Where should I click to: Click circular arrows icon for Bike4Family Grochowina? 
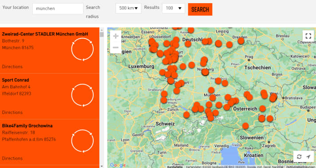coord(83,141)
